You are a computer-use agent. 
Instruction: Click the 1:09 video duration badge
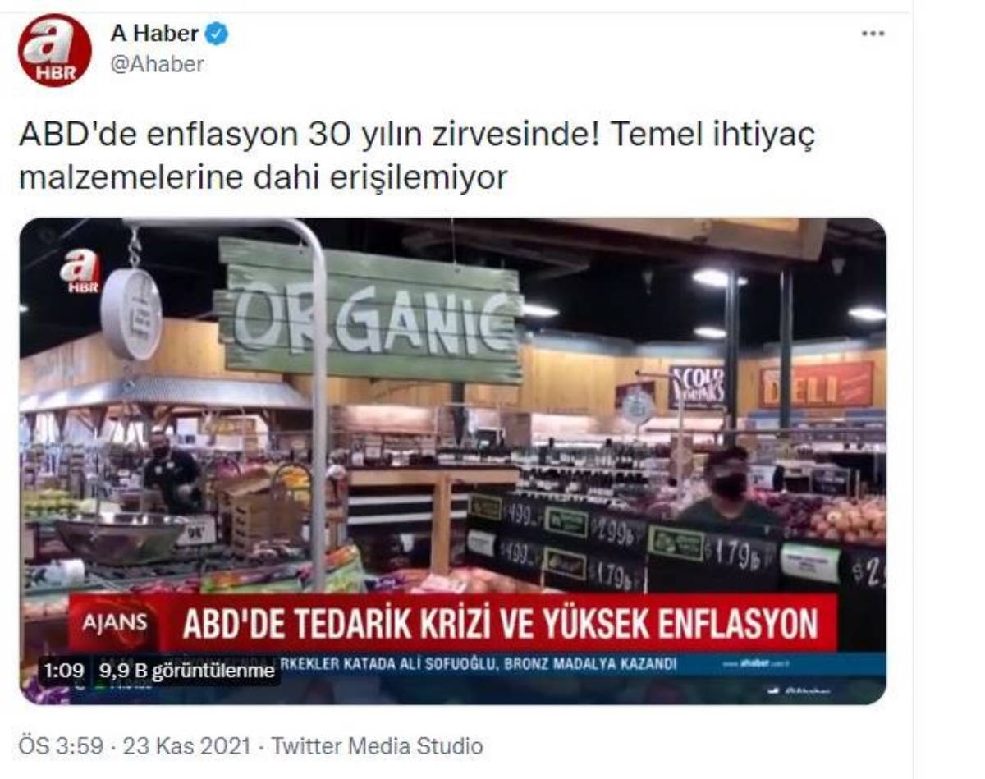pyautogui.click(x=65, y=671)
